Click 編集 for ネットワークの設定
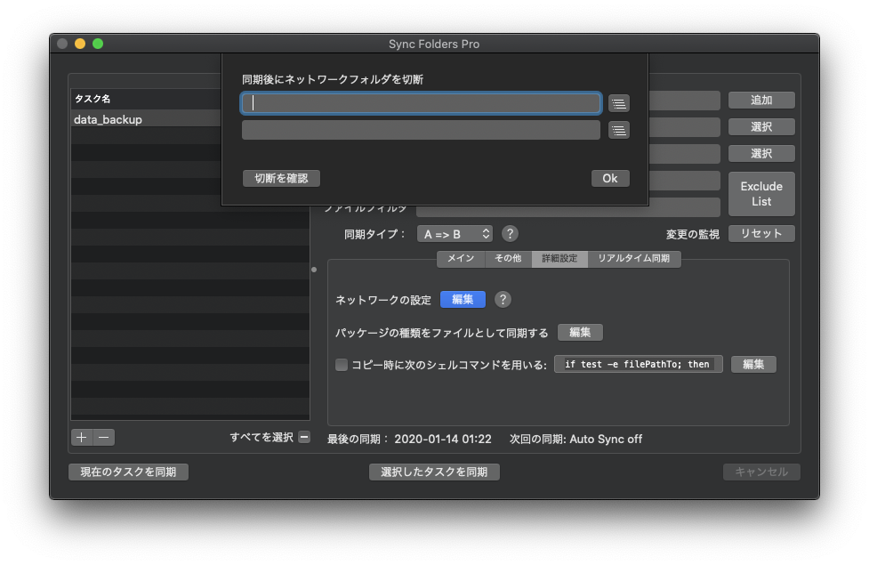The height and width of the screenshot is (565, 869). (x=463, y=300)
